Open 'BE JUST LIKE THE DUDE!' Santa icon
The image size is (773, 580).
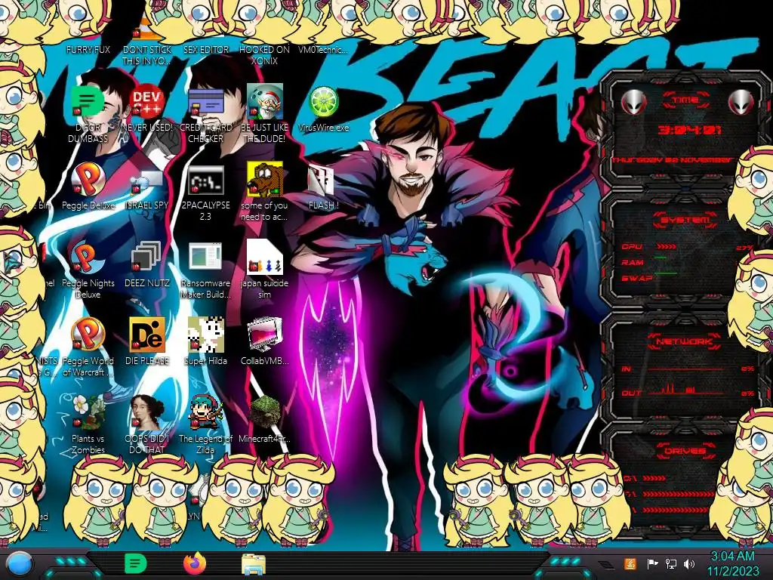pyautogui.click(x=265, y=102)
